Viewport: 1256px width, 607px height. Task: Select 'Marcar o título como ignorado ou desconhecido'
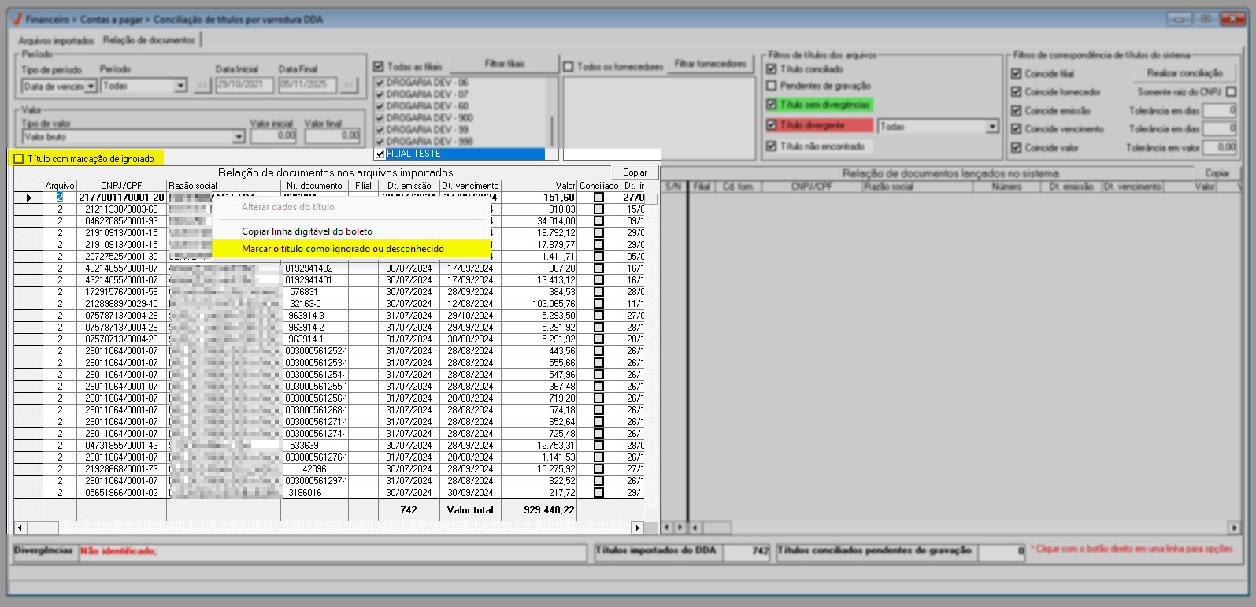pyautogui.click(x=343, y=249)
